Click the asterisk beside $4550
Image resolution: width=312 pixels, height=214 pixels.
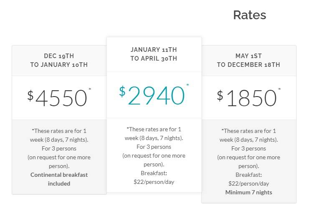click(90, 89)
